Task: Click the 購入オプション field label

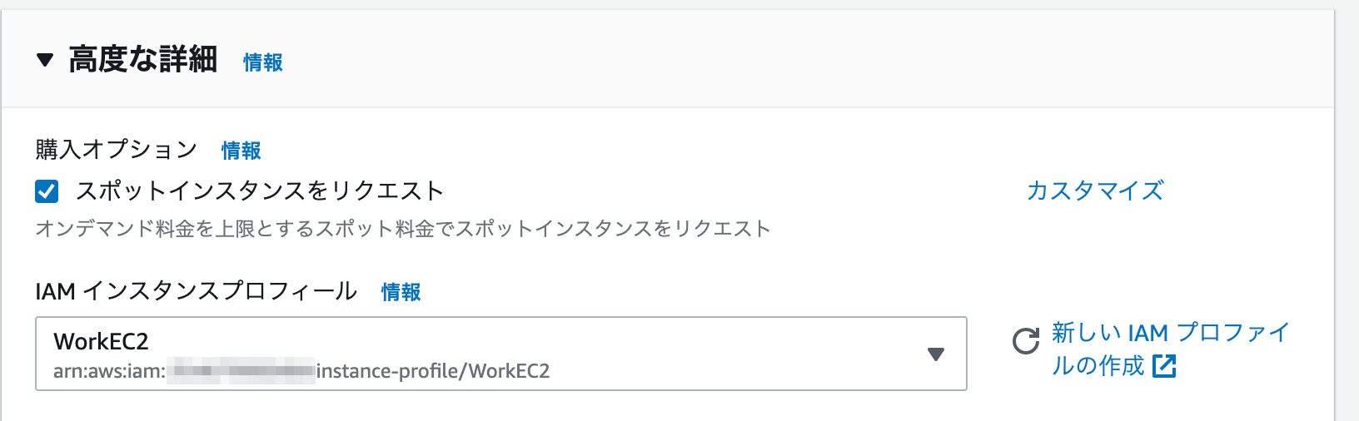Action: pyautogui.click(x=117, y=150)
